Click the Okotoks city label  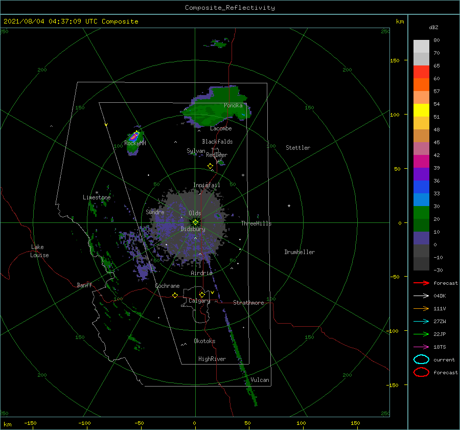[204, 341]
